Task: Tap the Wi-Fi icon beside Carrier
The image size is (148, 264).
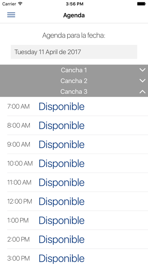Action: tap(20, 4)
